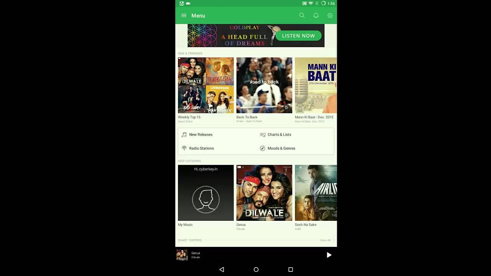Open Weekly Top 15 cover art
The width and height of the screenshot is (491, 276).
206,85
